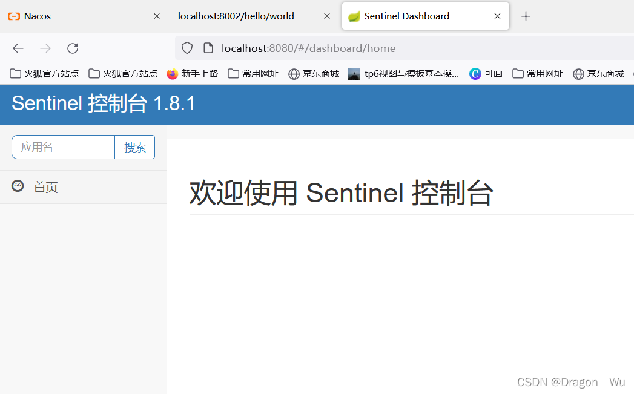Open the 可画 bookmark
The height and width of the screenshot is (394, 634).
tap(486, 74)
